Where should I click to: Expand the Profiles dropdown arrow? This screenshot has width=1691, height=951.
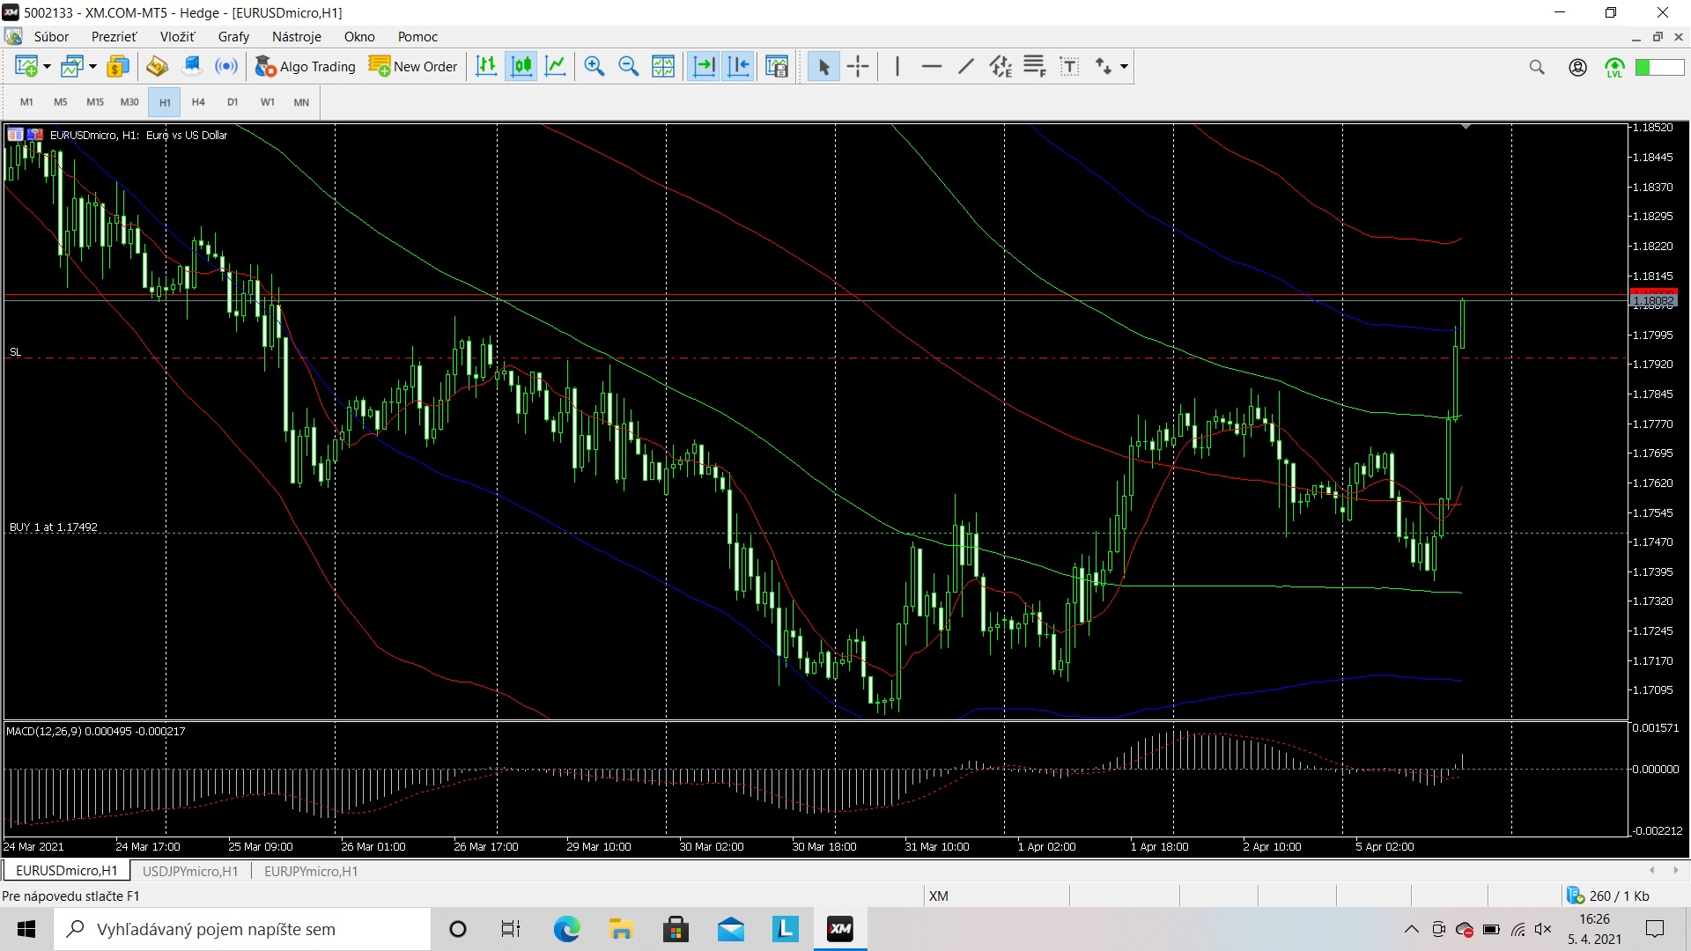pos(92,66)
